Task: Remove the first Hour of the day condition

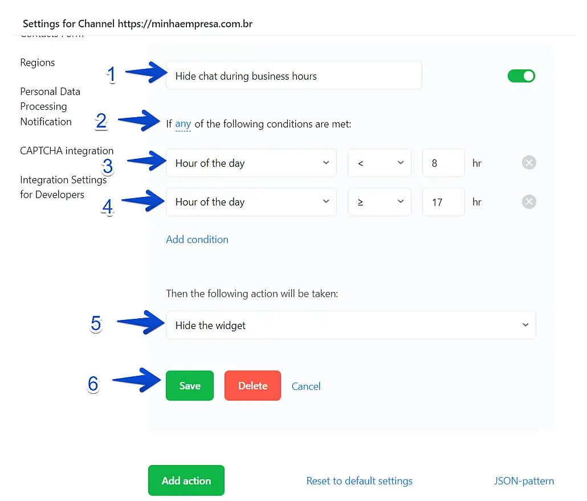Action: click(529, 163)
